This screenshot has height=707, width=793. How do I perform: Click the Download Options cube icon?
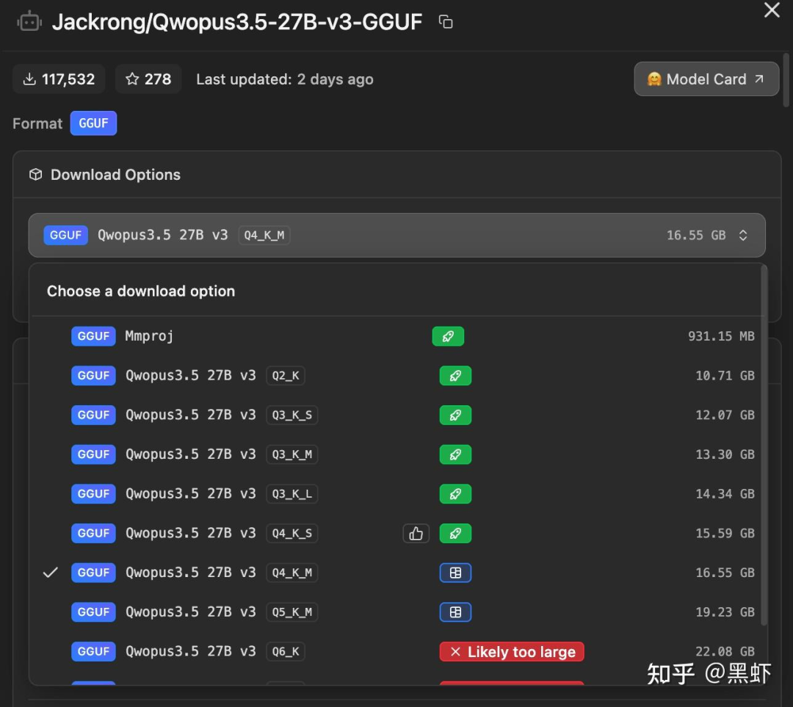tap(36, 175)
